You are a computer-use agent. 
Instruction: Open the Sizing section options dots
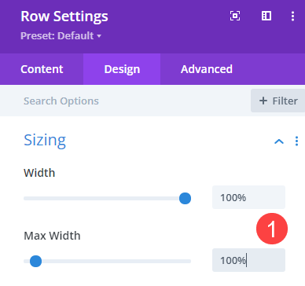pyautogui.click(x=296, y=141)
